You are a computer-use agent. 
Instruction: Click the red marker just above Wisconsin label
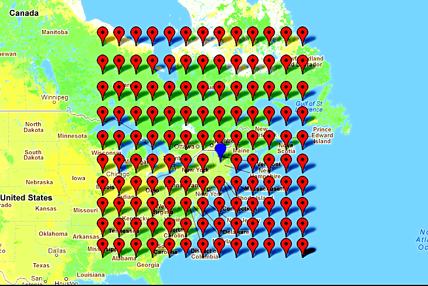(103, 139)
